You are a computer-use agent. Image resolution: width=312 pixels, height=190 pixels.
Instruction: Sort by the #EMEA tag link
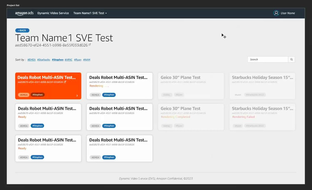[31, 60]
